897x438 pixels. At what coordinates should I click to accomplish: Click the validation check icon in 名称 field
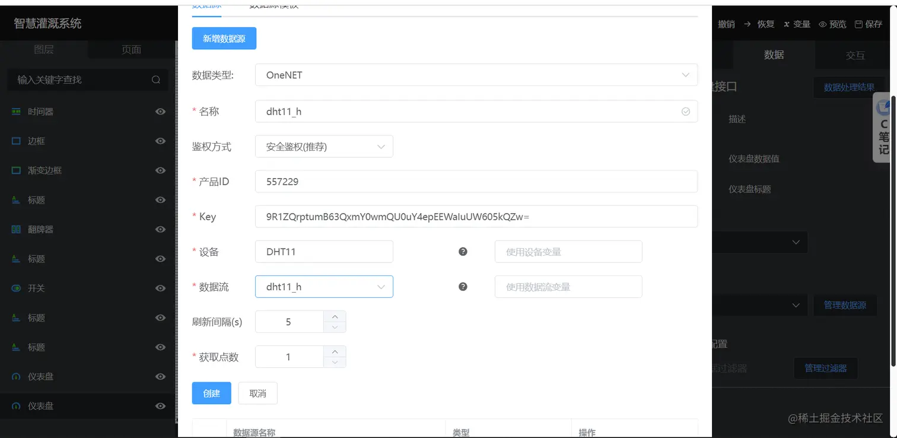(686, 111)
